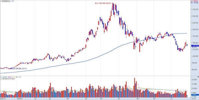Click the 2,250,000 price axis label
The width and height of the screenshot is (199, 100).
tap(195, 23)
